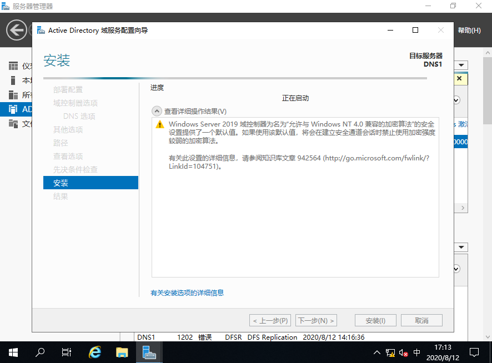Maximize the AD DS configuration wizard window
The height and width of the screenshot is (363, 492).
click(415, 30)
